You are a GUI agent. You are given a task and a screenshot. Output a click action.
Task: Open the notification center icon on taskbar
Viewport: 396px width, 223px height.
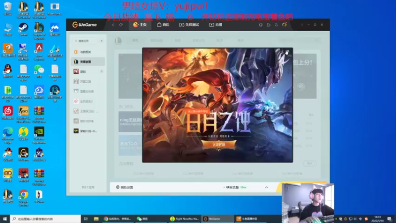tap(390, 219)
